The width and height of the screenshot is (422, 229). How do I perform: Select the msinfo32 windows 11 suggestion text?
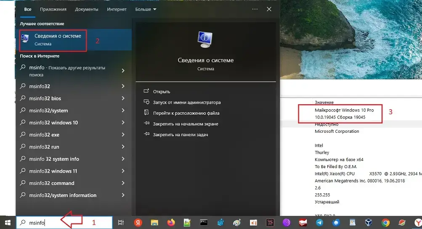coord(53,171)
